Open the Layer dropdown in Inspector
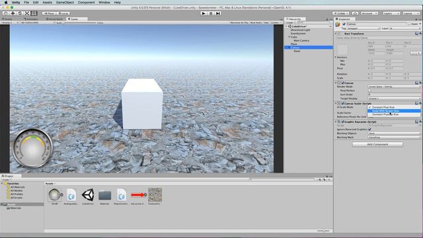 pos(404,28)
